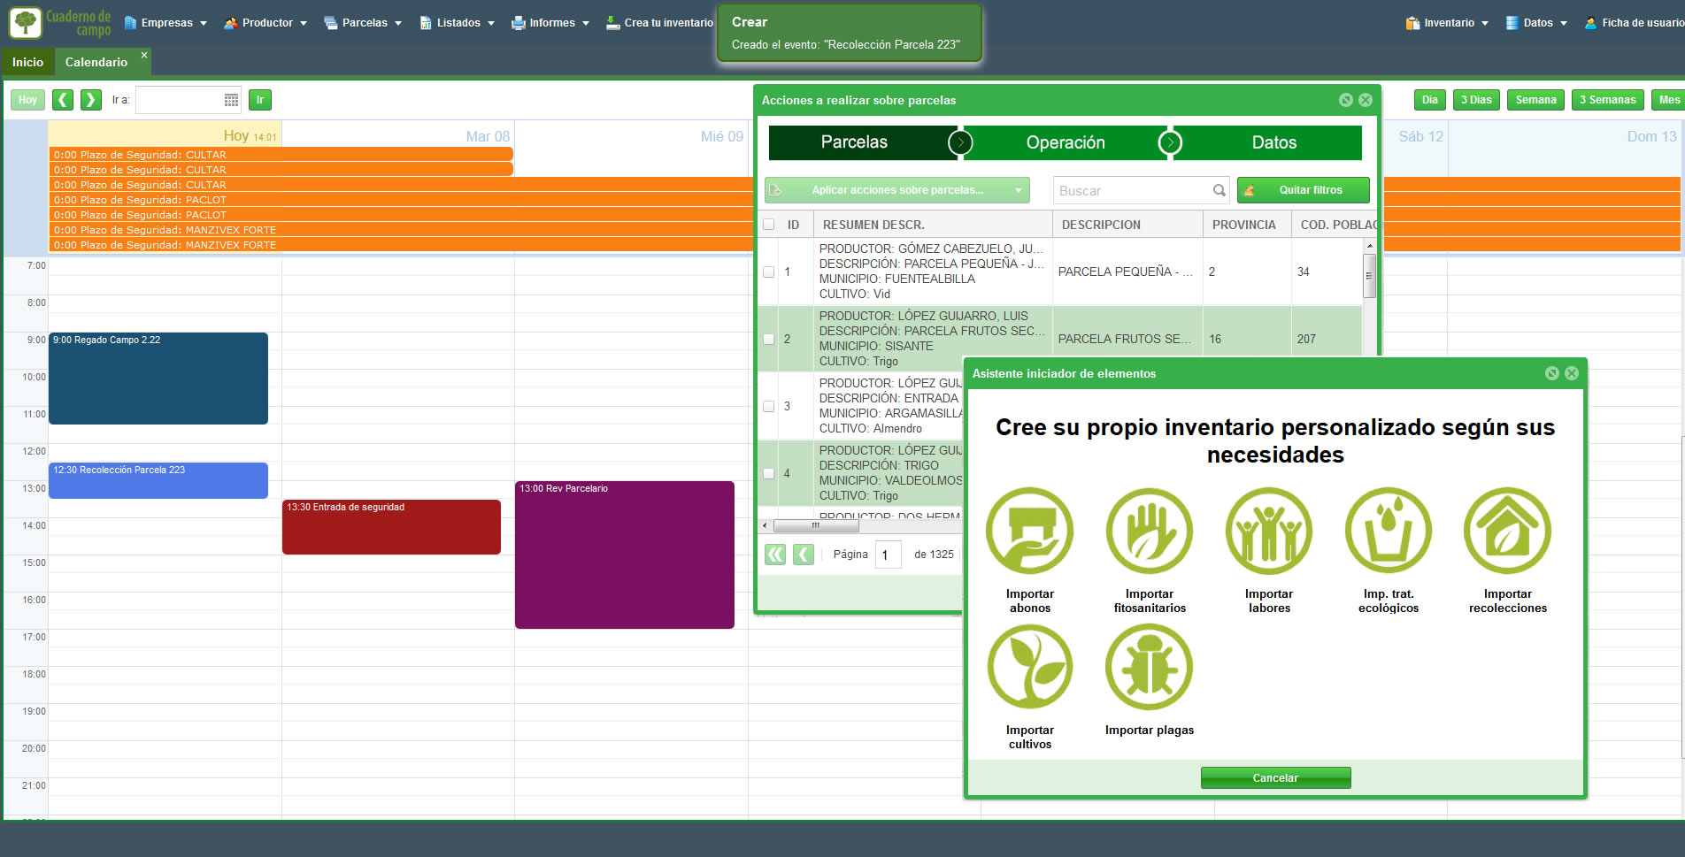The image size is (1685, 857).
Task: Open the date picker calendar icon
Action: 231,100
